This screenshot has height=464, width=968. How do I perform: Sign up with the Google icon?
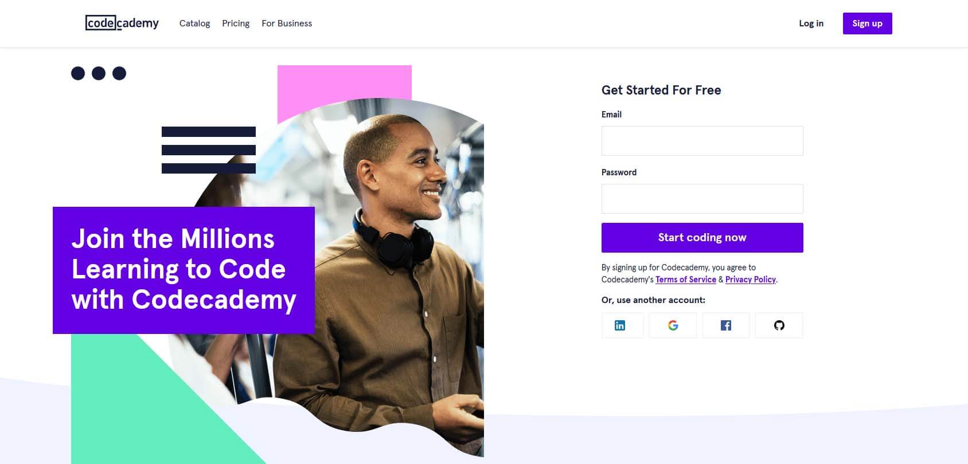point(673,325)
